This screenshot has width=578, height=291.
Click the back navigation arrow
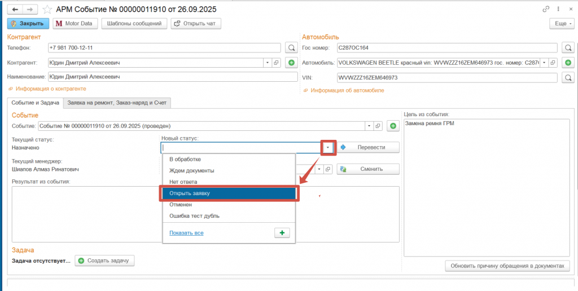(x=15, y=10)
